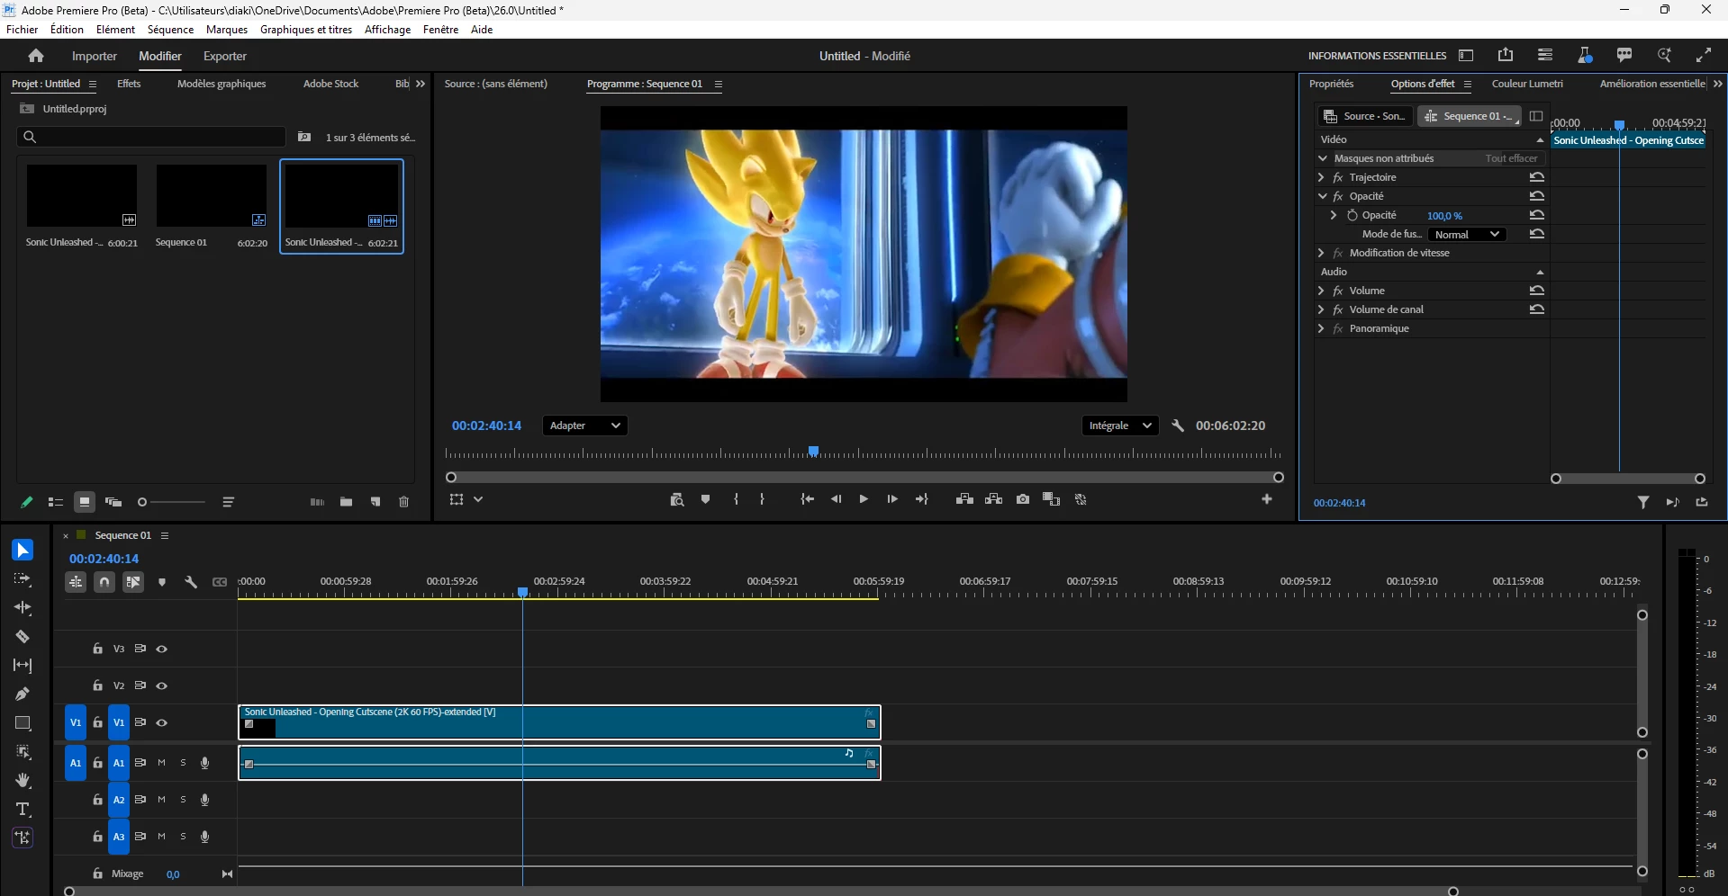Viewport: 1728px width, 896px height.
Task: Create new bin with folder icon
Action: [346, 502]
